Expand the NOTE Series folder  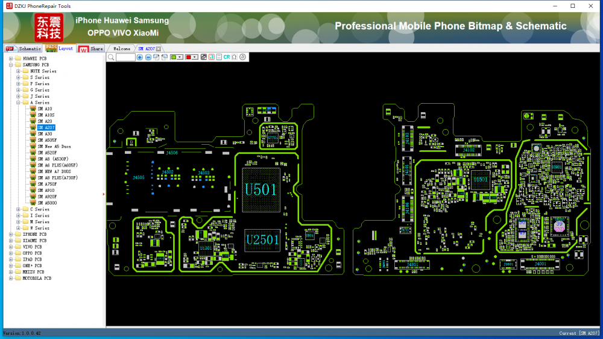pyautogui.click(x=18, y=71)
